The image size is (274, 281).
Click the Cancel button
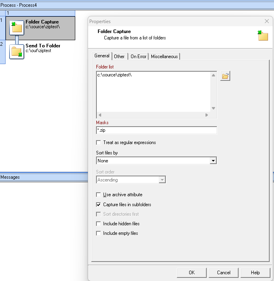(223, 273)
